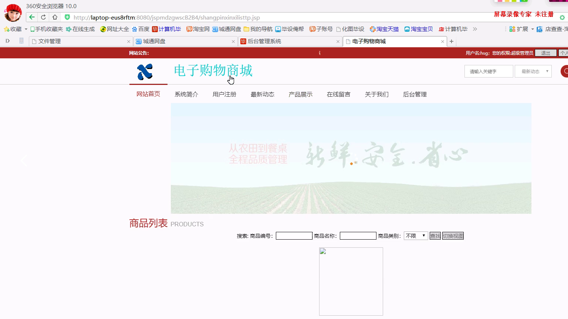Image resolution: width=568 pixels, height=319 pixels.
Task: Click the 退出 logout button
Action: [x=546, y=53]
